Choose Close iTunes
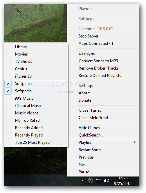The width and height of the screenshot is (146, 193). coord(103,110)
